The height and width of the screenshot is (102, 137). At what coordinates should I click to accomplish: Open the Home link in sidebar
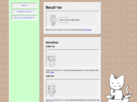point(24,5)
